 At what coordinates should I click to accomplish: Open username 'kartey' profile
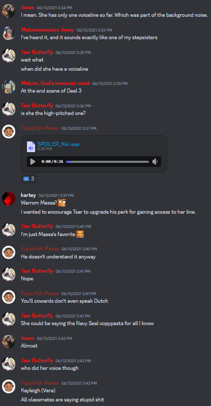[28, 195]
